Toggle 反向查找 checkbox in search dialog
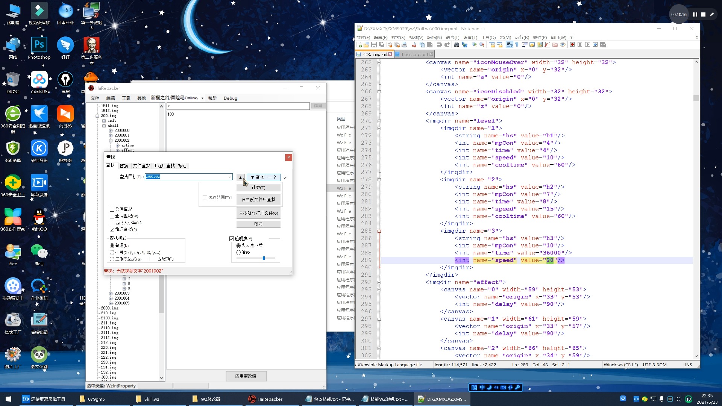This screenshot has height=406, width=722. click(111, 209)
